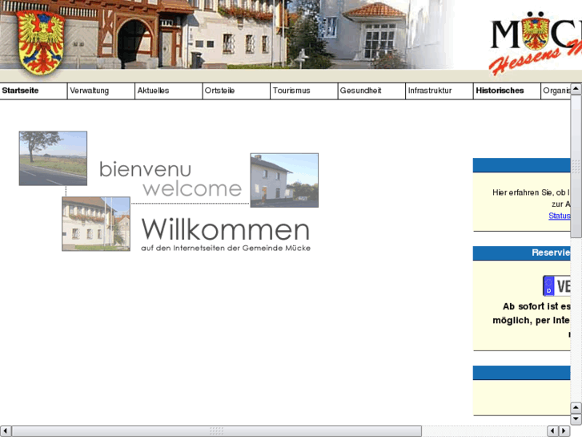This screenshot has height=437, width=582.
Task: Click the left arrow at the horizontal scrollbar start
Action: [6, 431]
